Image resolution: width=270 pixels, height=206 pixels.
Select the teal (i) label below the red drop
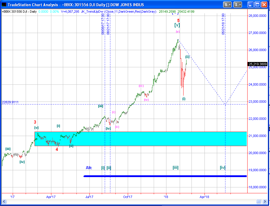click(184, 99)
